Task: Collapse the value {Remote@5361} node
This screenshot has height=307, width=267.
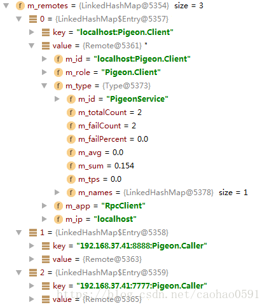Action: pyautogui.click(x=32, y=46)
